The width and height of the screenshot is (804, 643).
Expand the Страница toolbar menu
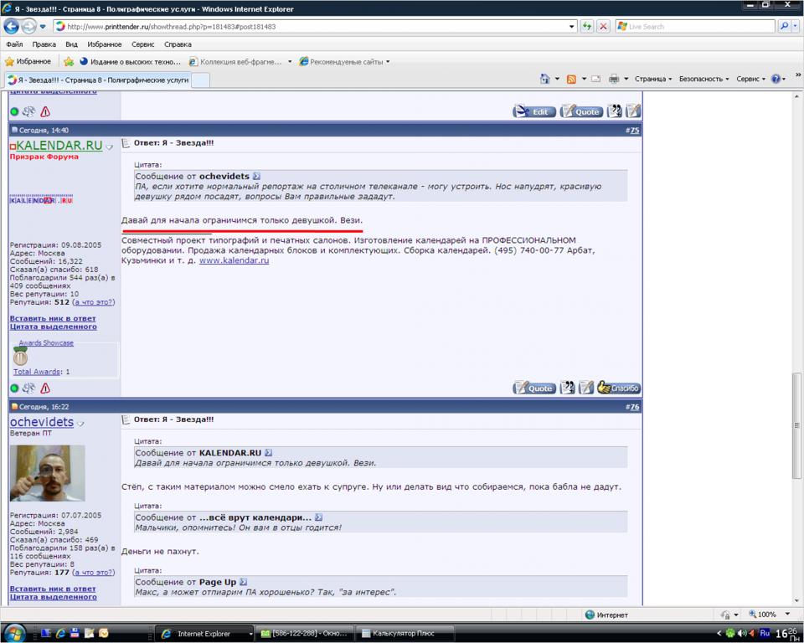[x=652, y=79]
